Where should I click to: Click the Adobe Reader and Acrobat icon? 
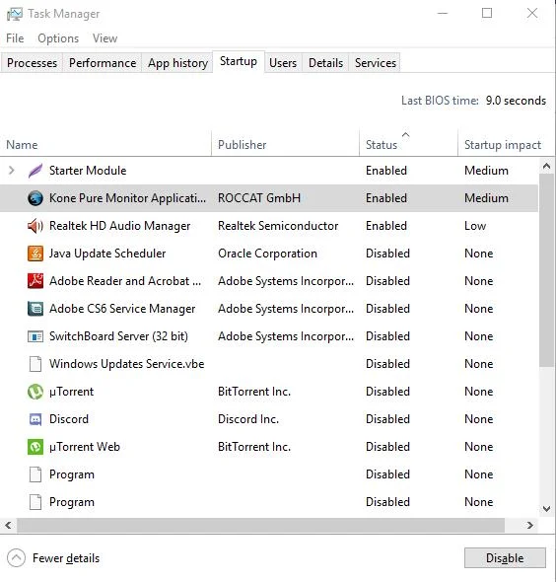[35, 281]
